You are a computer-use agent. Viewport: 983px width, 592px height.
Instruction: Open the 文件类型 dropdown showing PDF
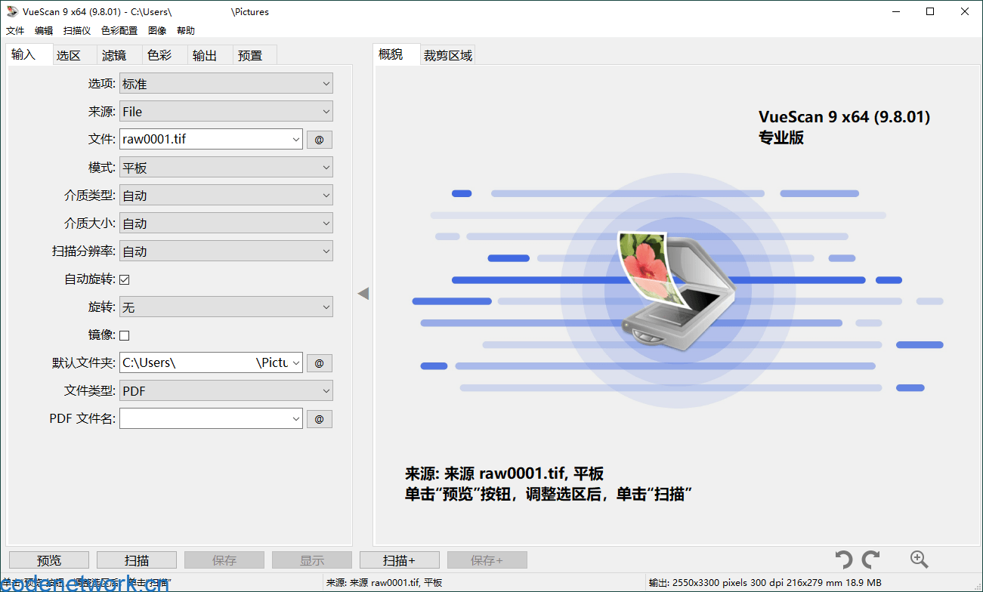(x=226, y=391)
